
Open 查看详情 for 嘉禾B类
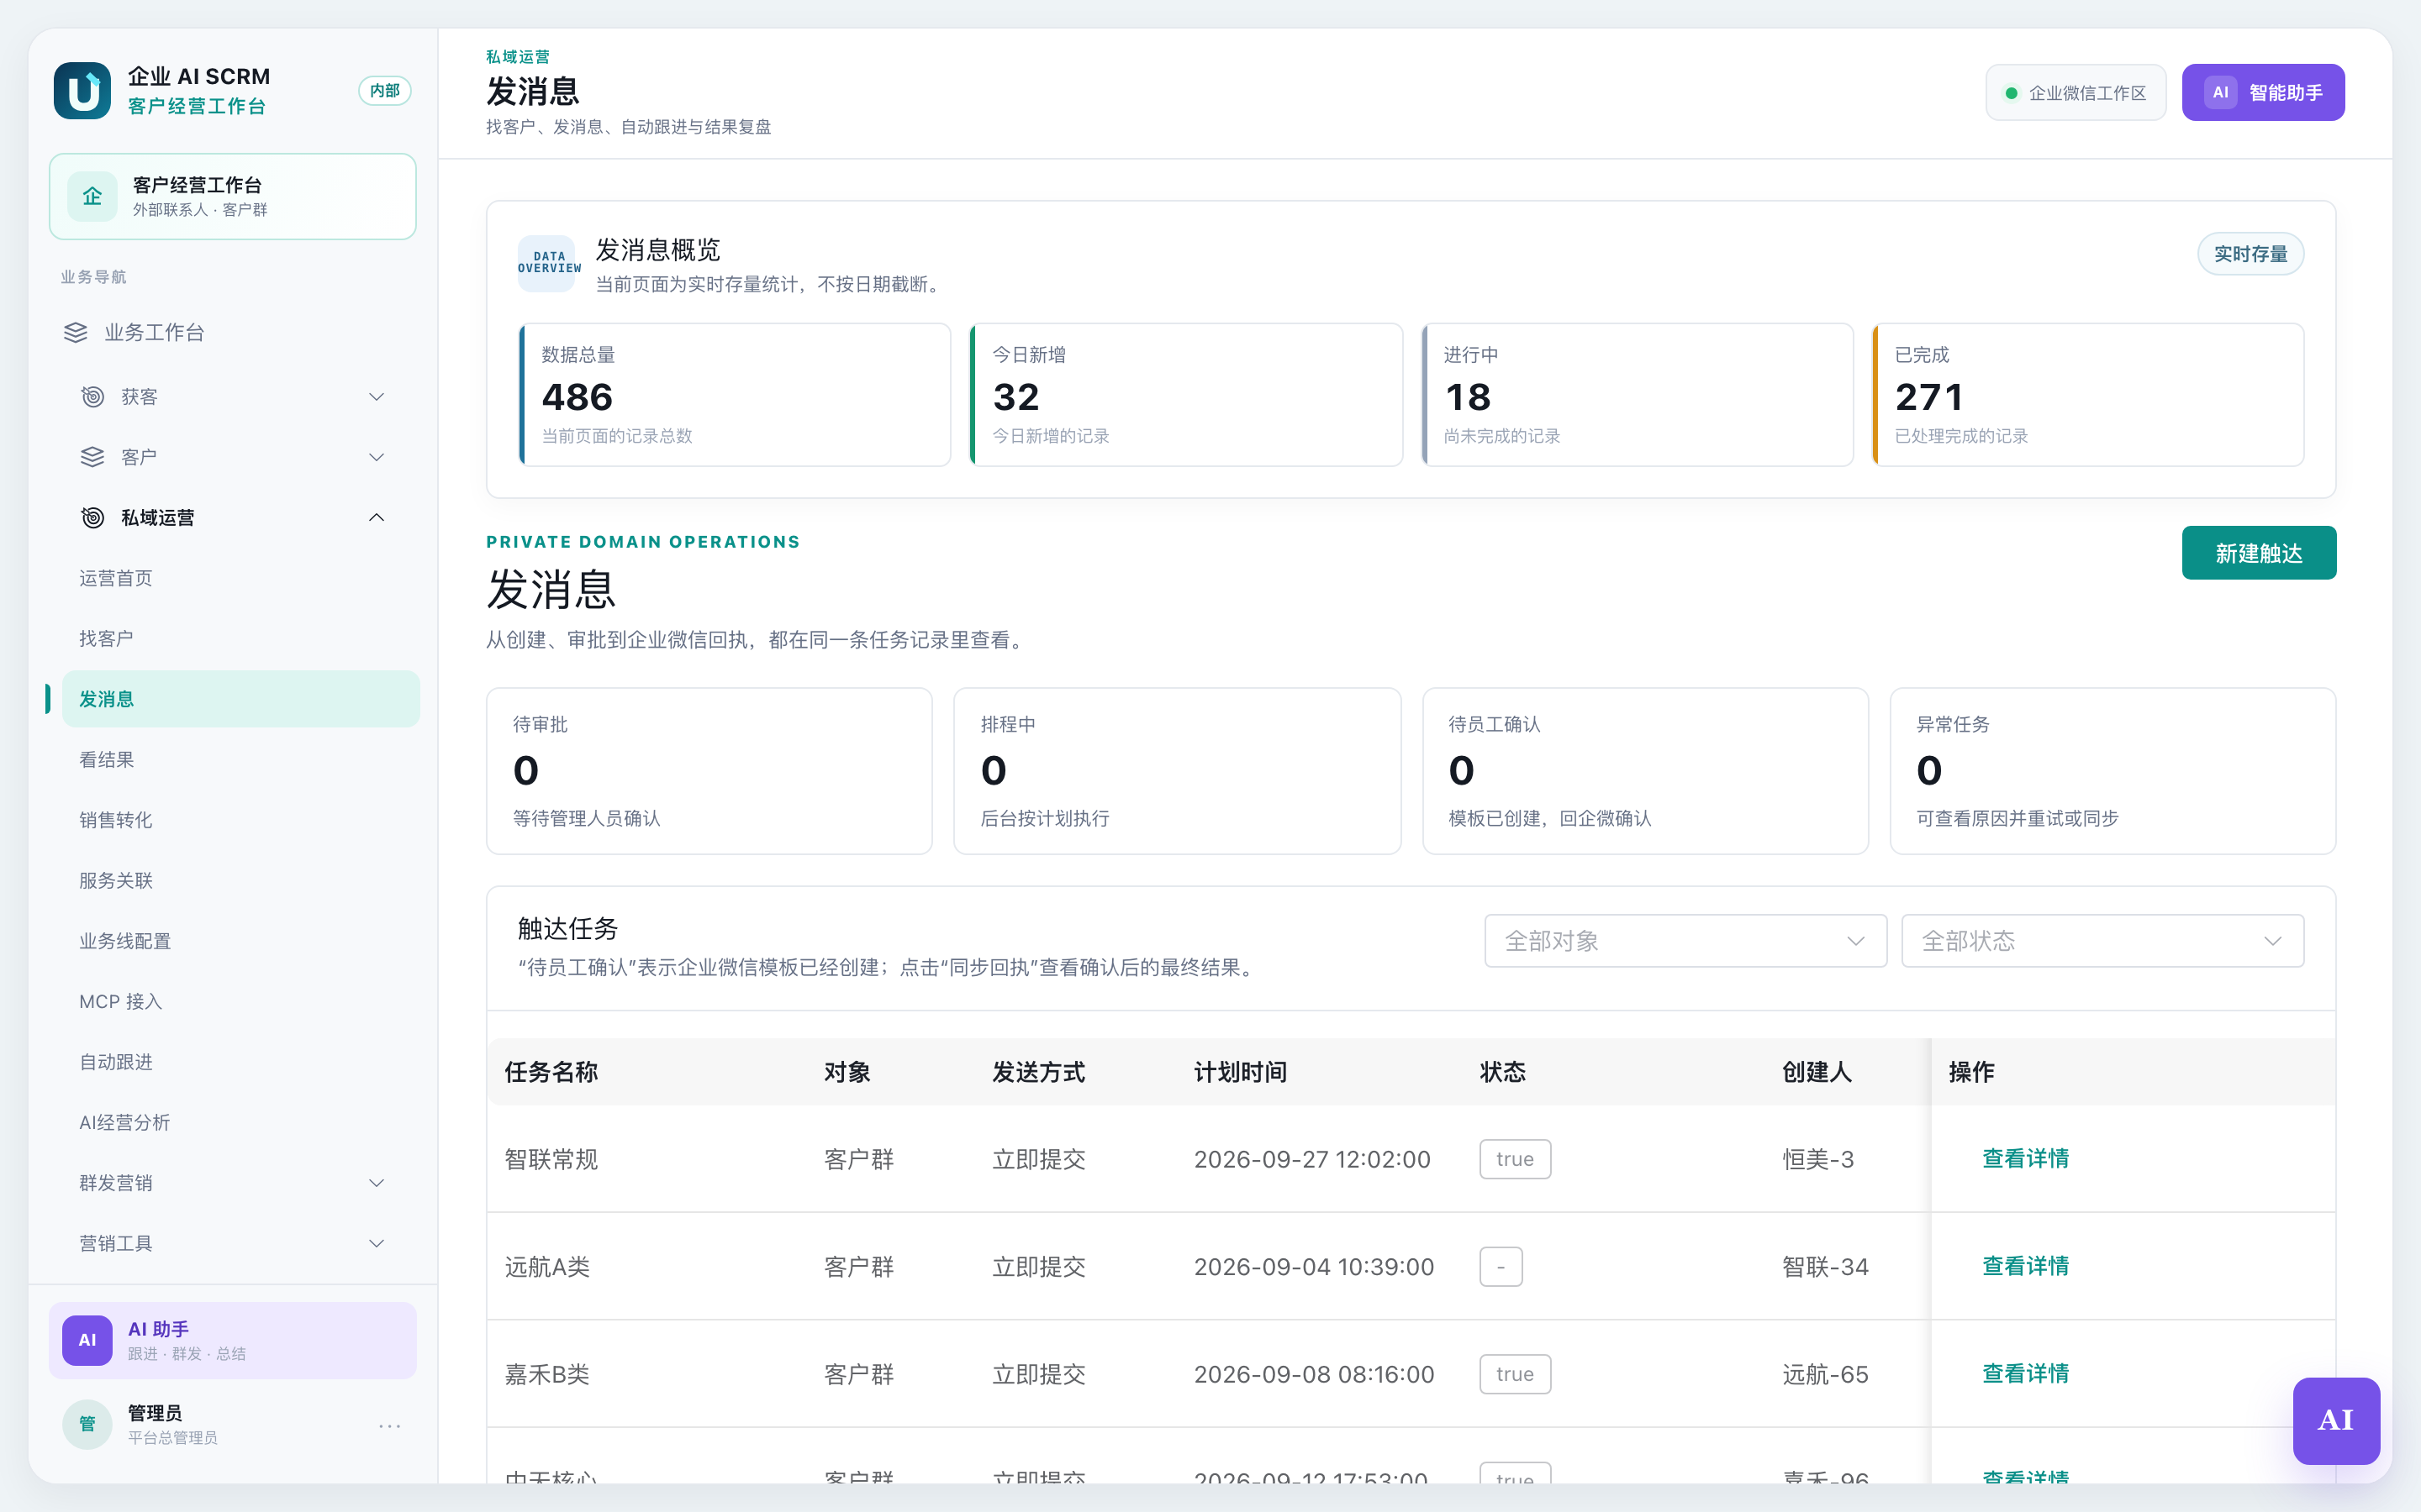2026,1373
